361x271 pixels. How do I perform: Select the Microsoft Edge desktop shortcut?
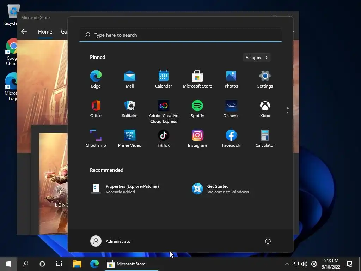click(11, 87)
